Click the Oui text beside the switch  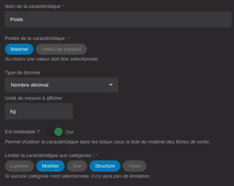69,132
